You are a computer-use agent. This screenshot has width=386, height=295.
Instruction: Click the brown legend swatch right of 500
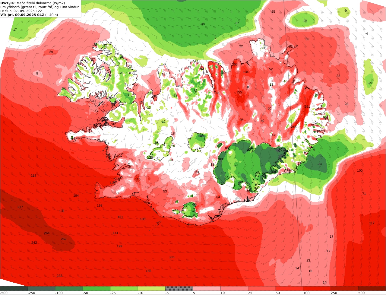click(x=372, y=288)
